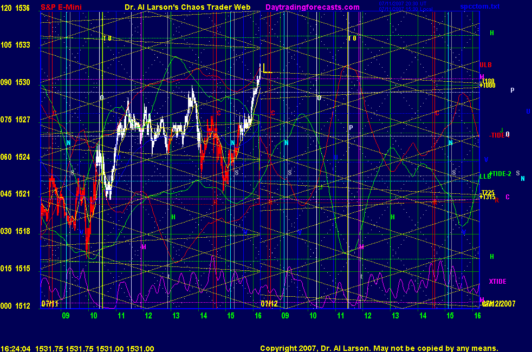This screenshot has height=352, width=532.
Task: Click the 07/12 date label mid-chart
Action: tap(269, 303)
